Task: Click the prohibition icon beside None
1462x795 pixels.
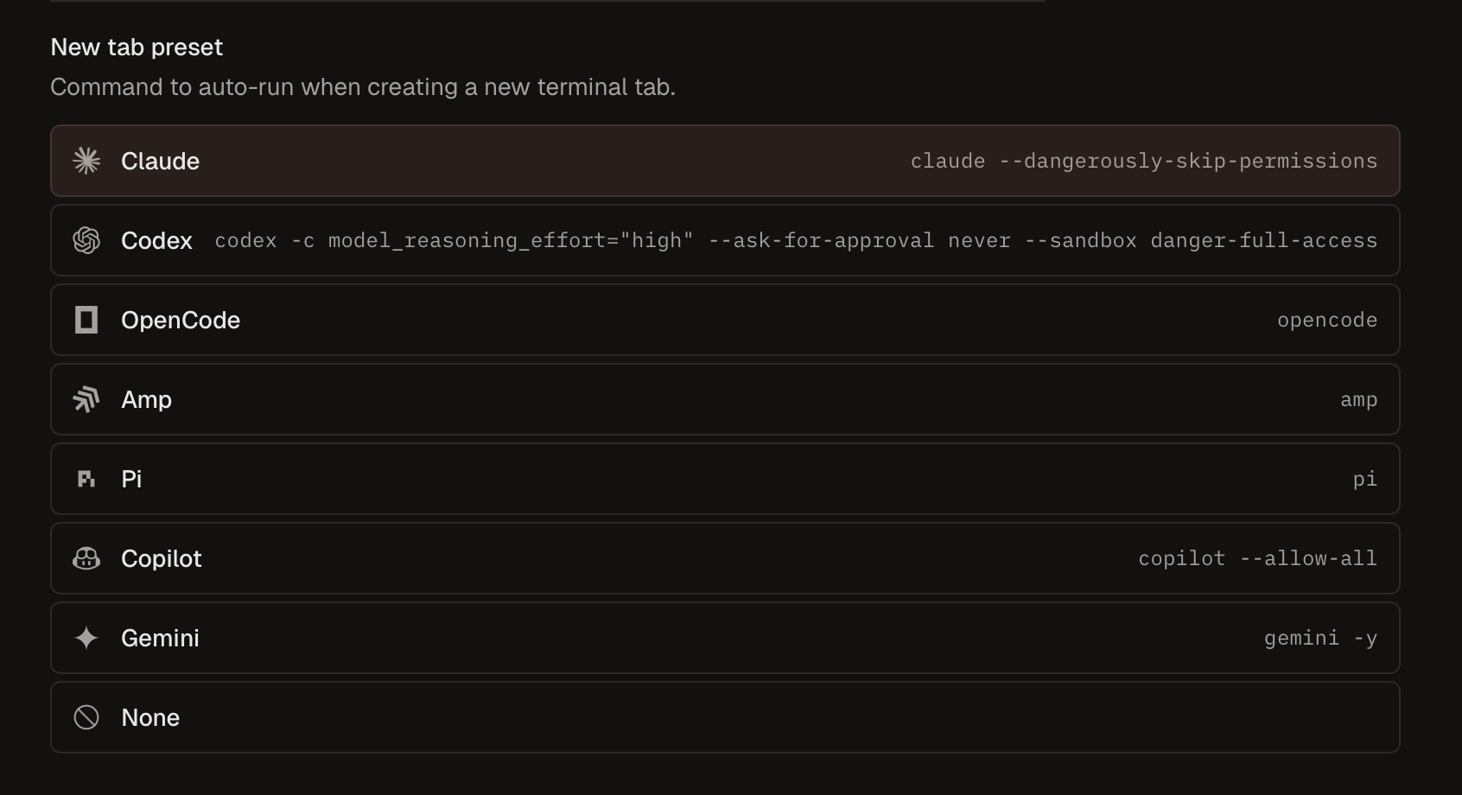Action: coord(86,717)
